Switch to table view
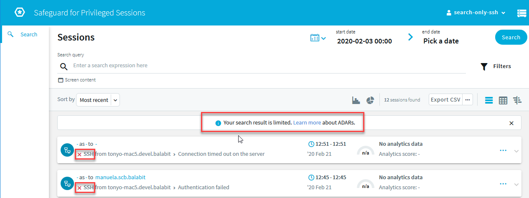This screenshot has width=529, height=198. tap(503, 100)
